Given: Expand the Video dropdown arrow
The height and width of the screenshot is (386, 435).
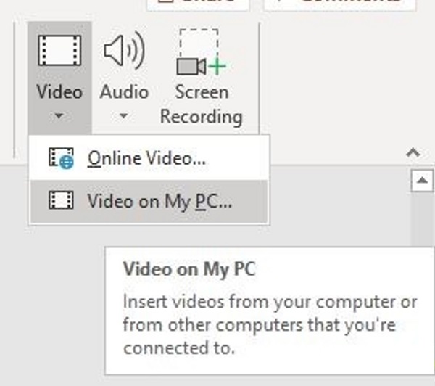Looking at the screenshot, I should tap(59, 115).
